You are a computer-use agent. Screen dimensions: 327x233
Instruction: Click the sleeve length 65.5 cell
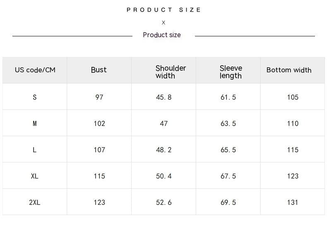tap(228, 150)
